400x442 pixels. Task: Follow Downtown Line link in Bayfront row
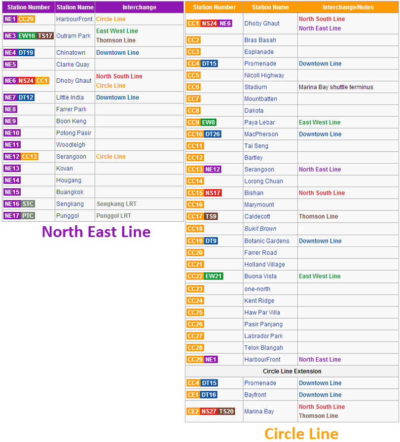click(x=320, y=395)
